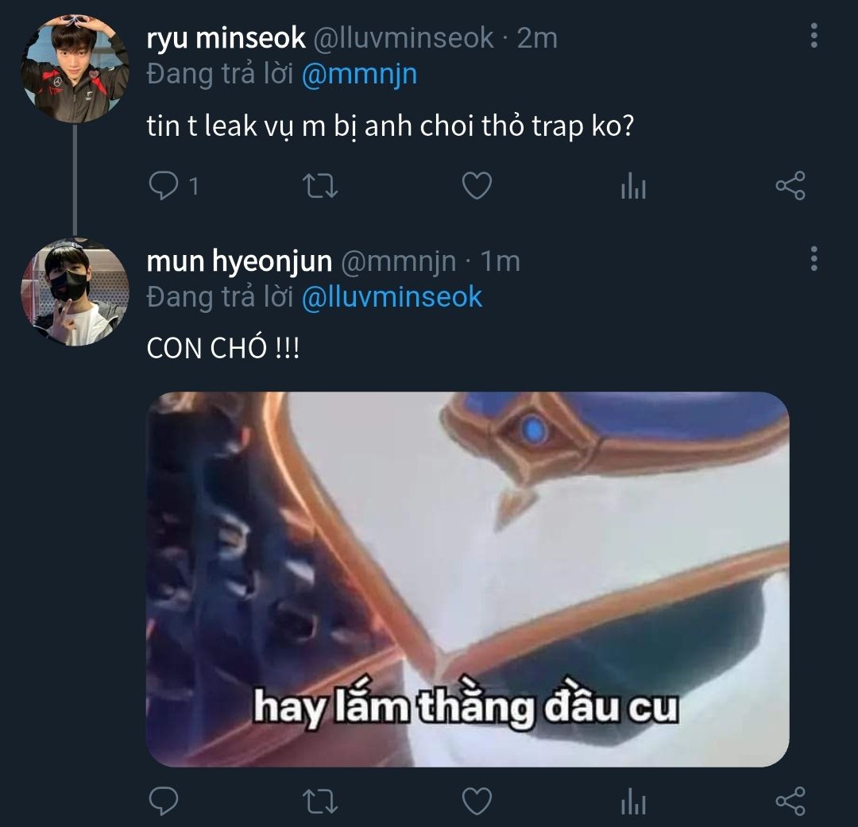This screenshot has height=827, width=858.
Task: Click the ryu minseok display name
Action: point(226,37)
